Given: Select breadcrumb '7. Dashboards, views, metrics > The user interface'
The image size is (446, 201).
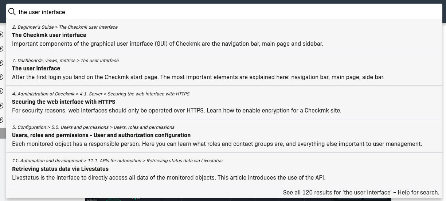Looking at the screenshot, I should [65, 61].
